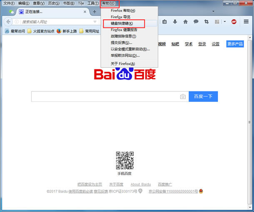Click the 帮助(H) menu
The image size is (254, 212).
[108, 3]
